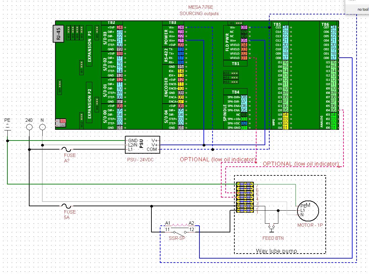The width and height of the screenshot is (369, 275).
Task: Click the PSU power supply block
Action: [142, 145]
